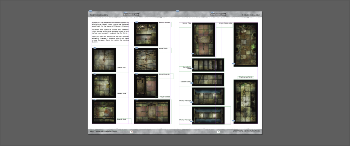Click the link badge on Royal Guards image
350x146 pixels.
(x=137, y=74)
